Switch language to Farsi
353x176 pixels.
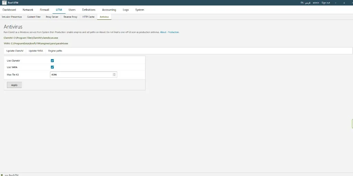pyautogui.click(x=308, y=3)
